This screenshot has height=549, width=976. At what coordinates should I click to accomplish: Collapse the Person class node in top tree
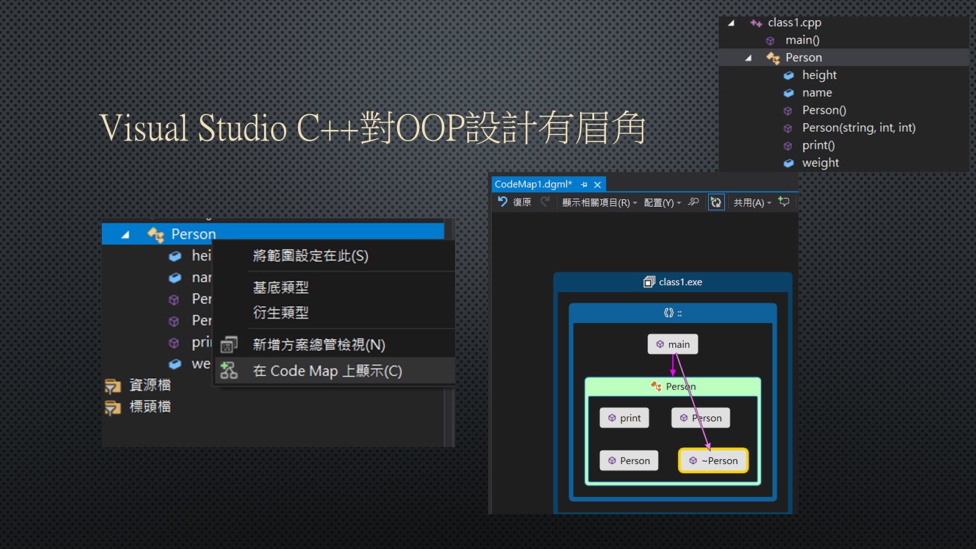click(x=748, y=58)
